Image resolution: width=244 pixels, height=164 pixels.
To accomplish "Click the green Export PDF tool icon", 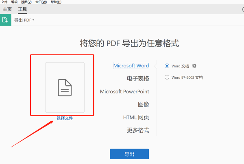I will (x=5, y=20).
